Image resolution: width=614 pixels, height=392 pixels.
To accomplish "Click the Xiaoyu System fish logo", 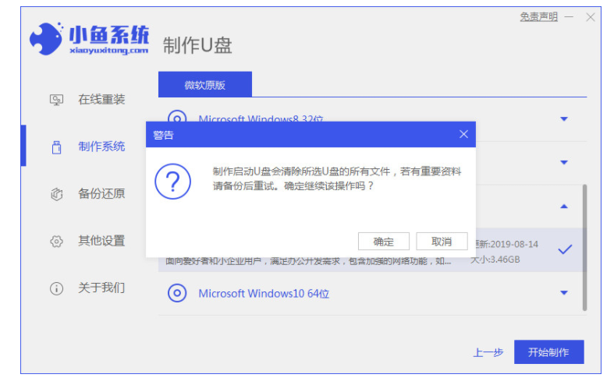I will pyautogui.click(x=46, y=38).
